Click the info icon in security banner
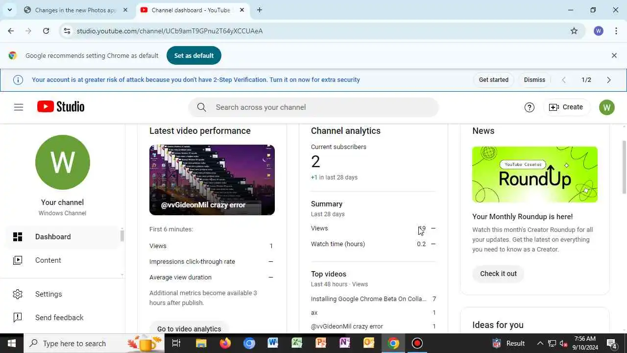Viewport: 627px width, 353px height. (18, 80)
